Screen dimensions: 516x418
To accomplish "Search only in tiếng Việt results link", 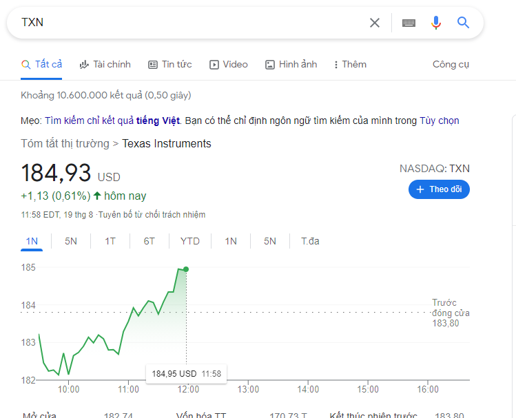I will click(112, 121).
